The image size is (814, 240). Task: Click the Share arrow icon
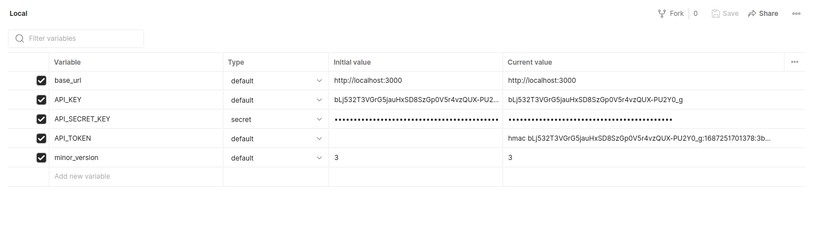[x=752, y=14]
